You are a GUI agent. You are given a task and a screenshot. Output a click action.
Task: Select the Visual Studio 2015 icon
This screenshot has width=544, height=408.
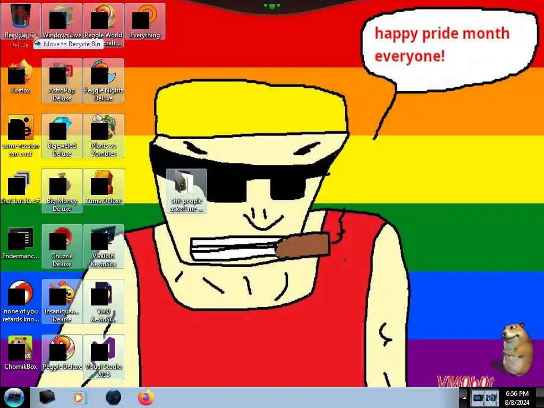(x=104, y=356)
